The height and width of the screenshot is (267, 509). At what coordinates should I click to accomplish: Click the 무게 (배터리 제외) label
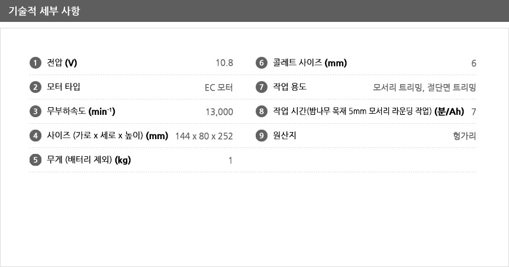click(89, 160)
